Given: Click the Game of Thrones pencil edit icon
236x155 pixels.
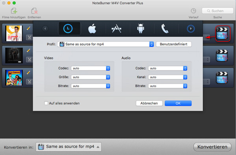Looking at the screenshot, I should (x=28, y=50).
